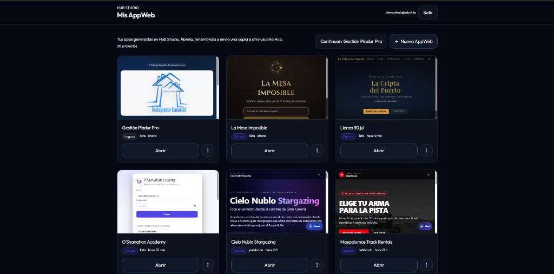The height and width of the screenshot is (274, 554).
Task: Click 'hace 4 min' timestamp on Lienzo 30 jul
Action: click(374, 136)
